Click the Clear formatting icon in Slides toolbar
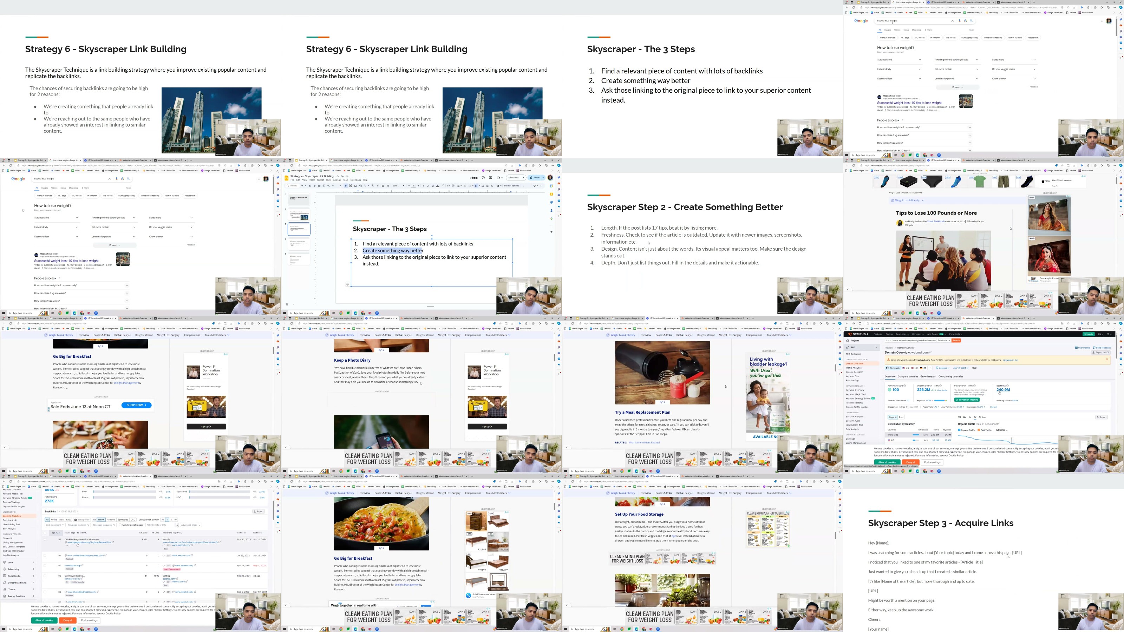1124x632 pixels. [492, 186]
